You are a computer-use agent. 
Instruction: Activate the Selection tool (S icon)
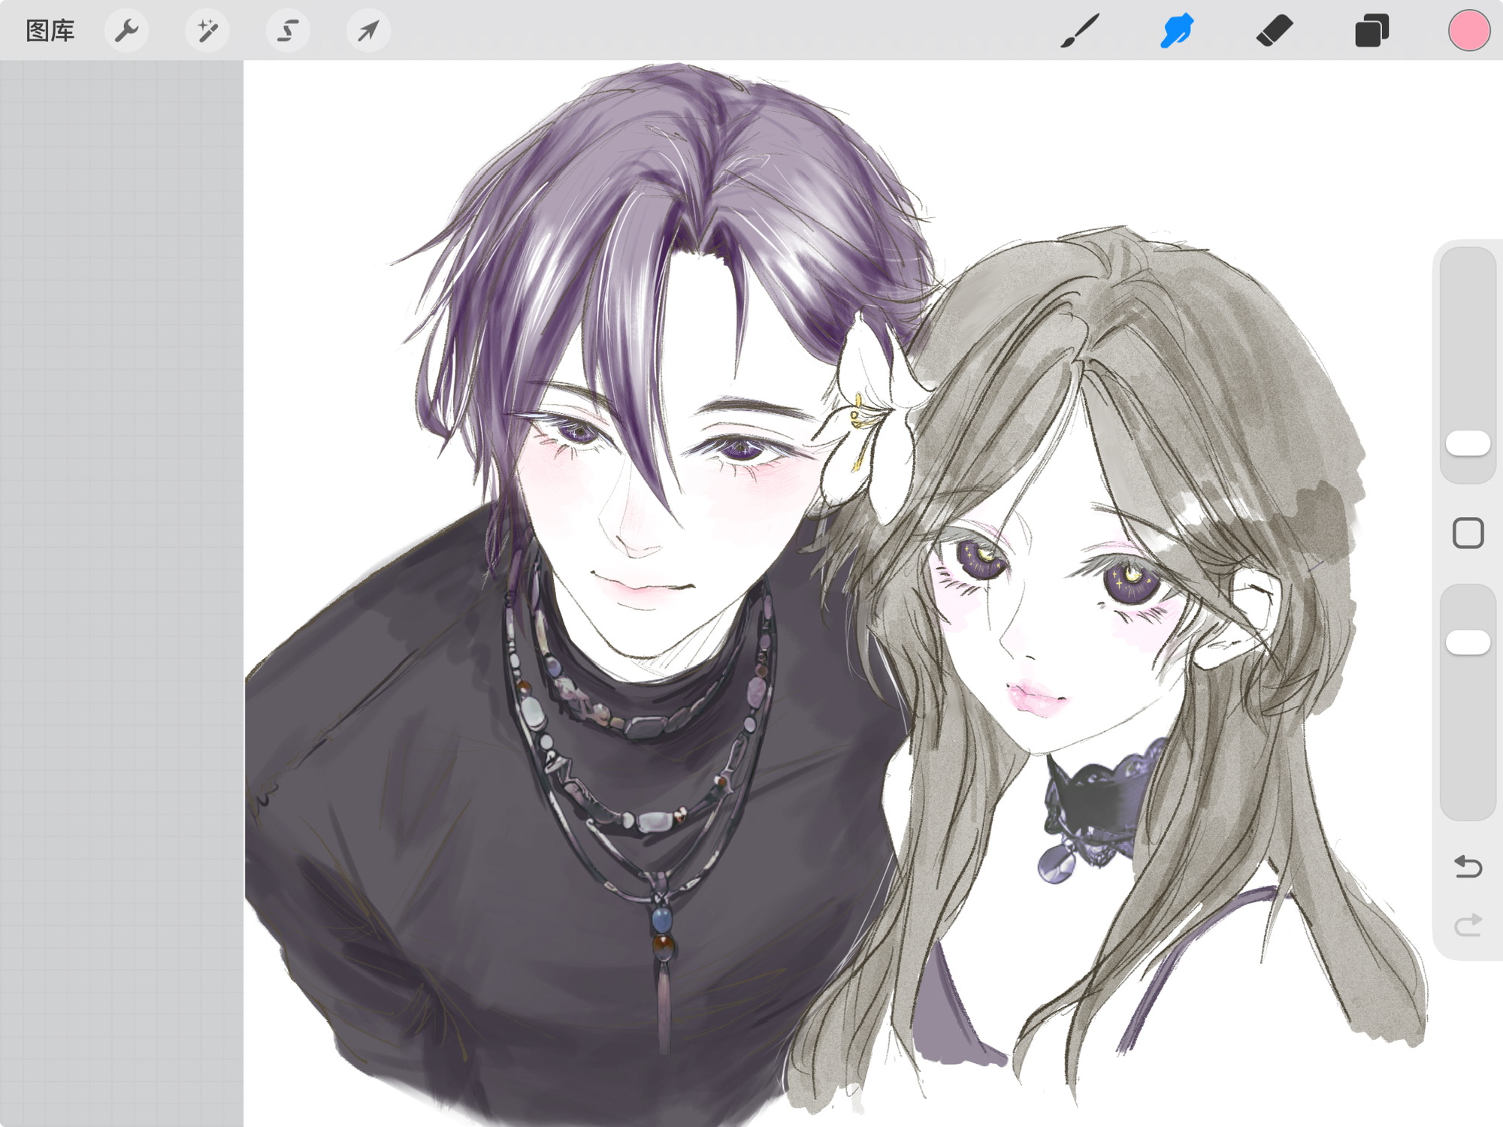(x=287, y=31)
